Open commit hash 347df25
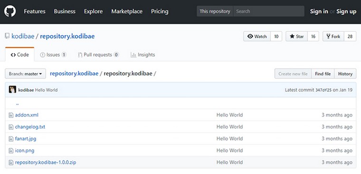The image size is (361, 174). tap(323, 90)
